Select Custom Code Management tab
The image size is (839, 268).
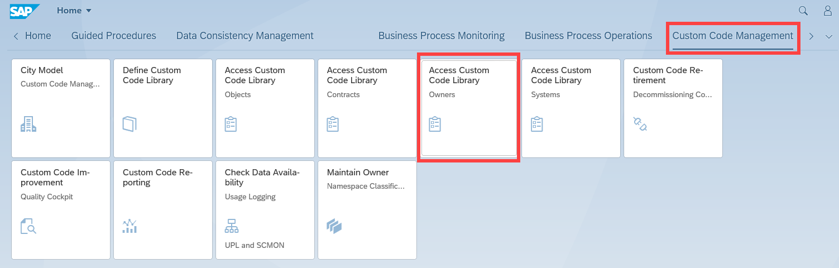pyautogui.click(x=733, y=36)
